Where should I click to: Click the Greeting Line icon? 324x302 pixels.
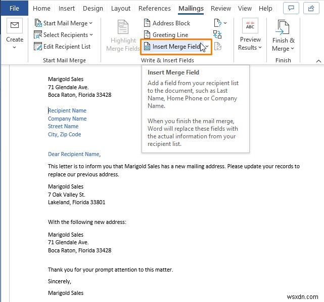(147, 34)
